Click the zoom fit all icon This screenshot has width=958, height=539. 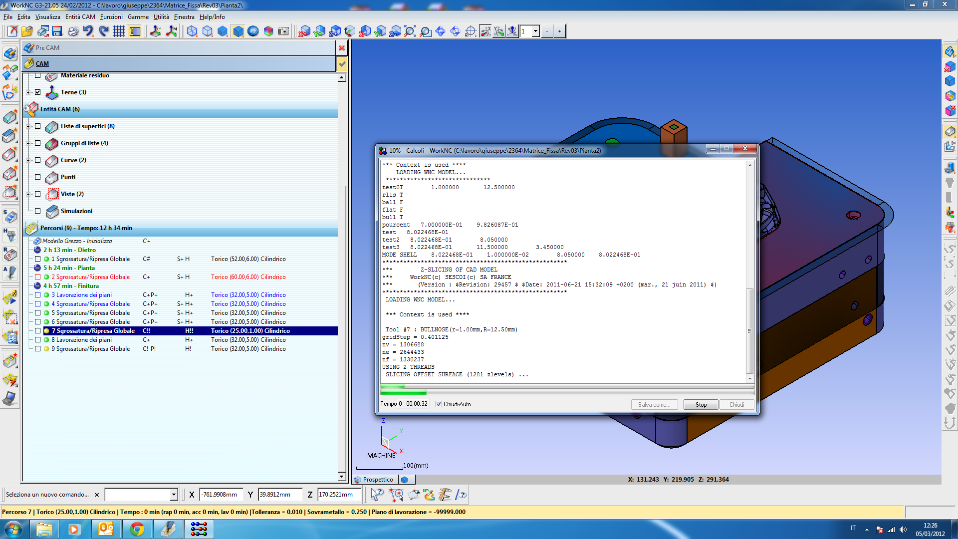coord(410,31)
